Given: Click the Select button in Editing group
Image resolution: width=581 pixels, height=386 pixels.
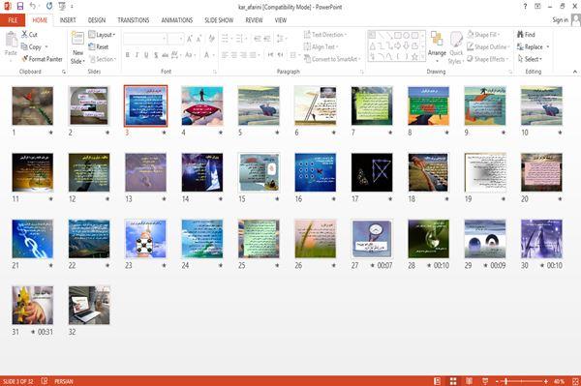Looking at the screenshot, I should pos(530,59).
